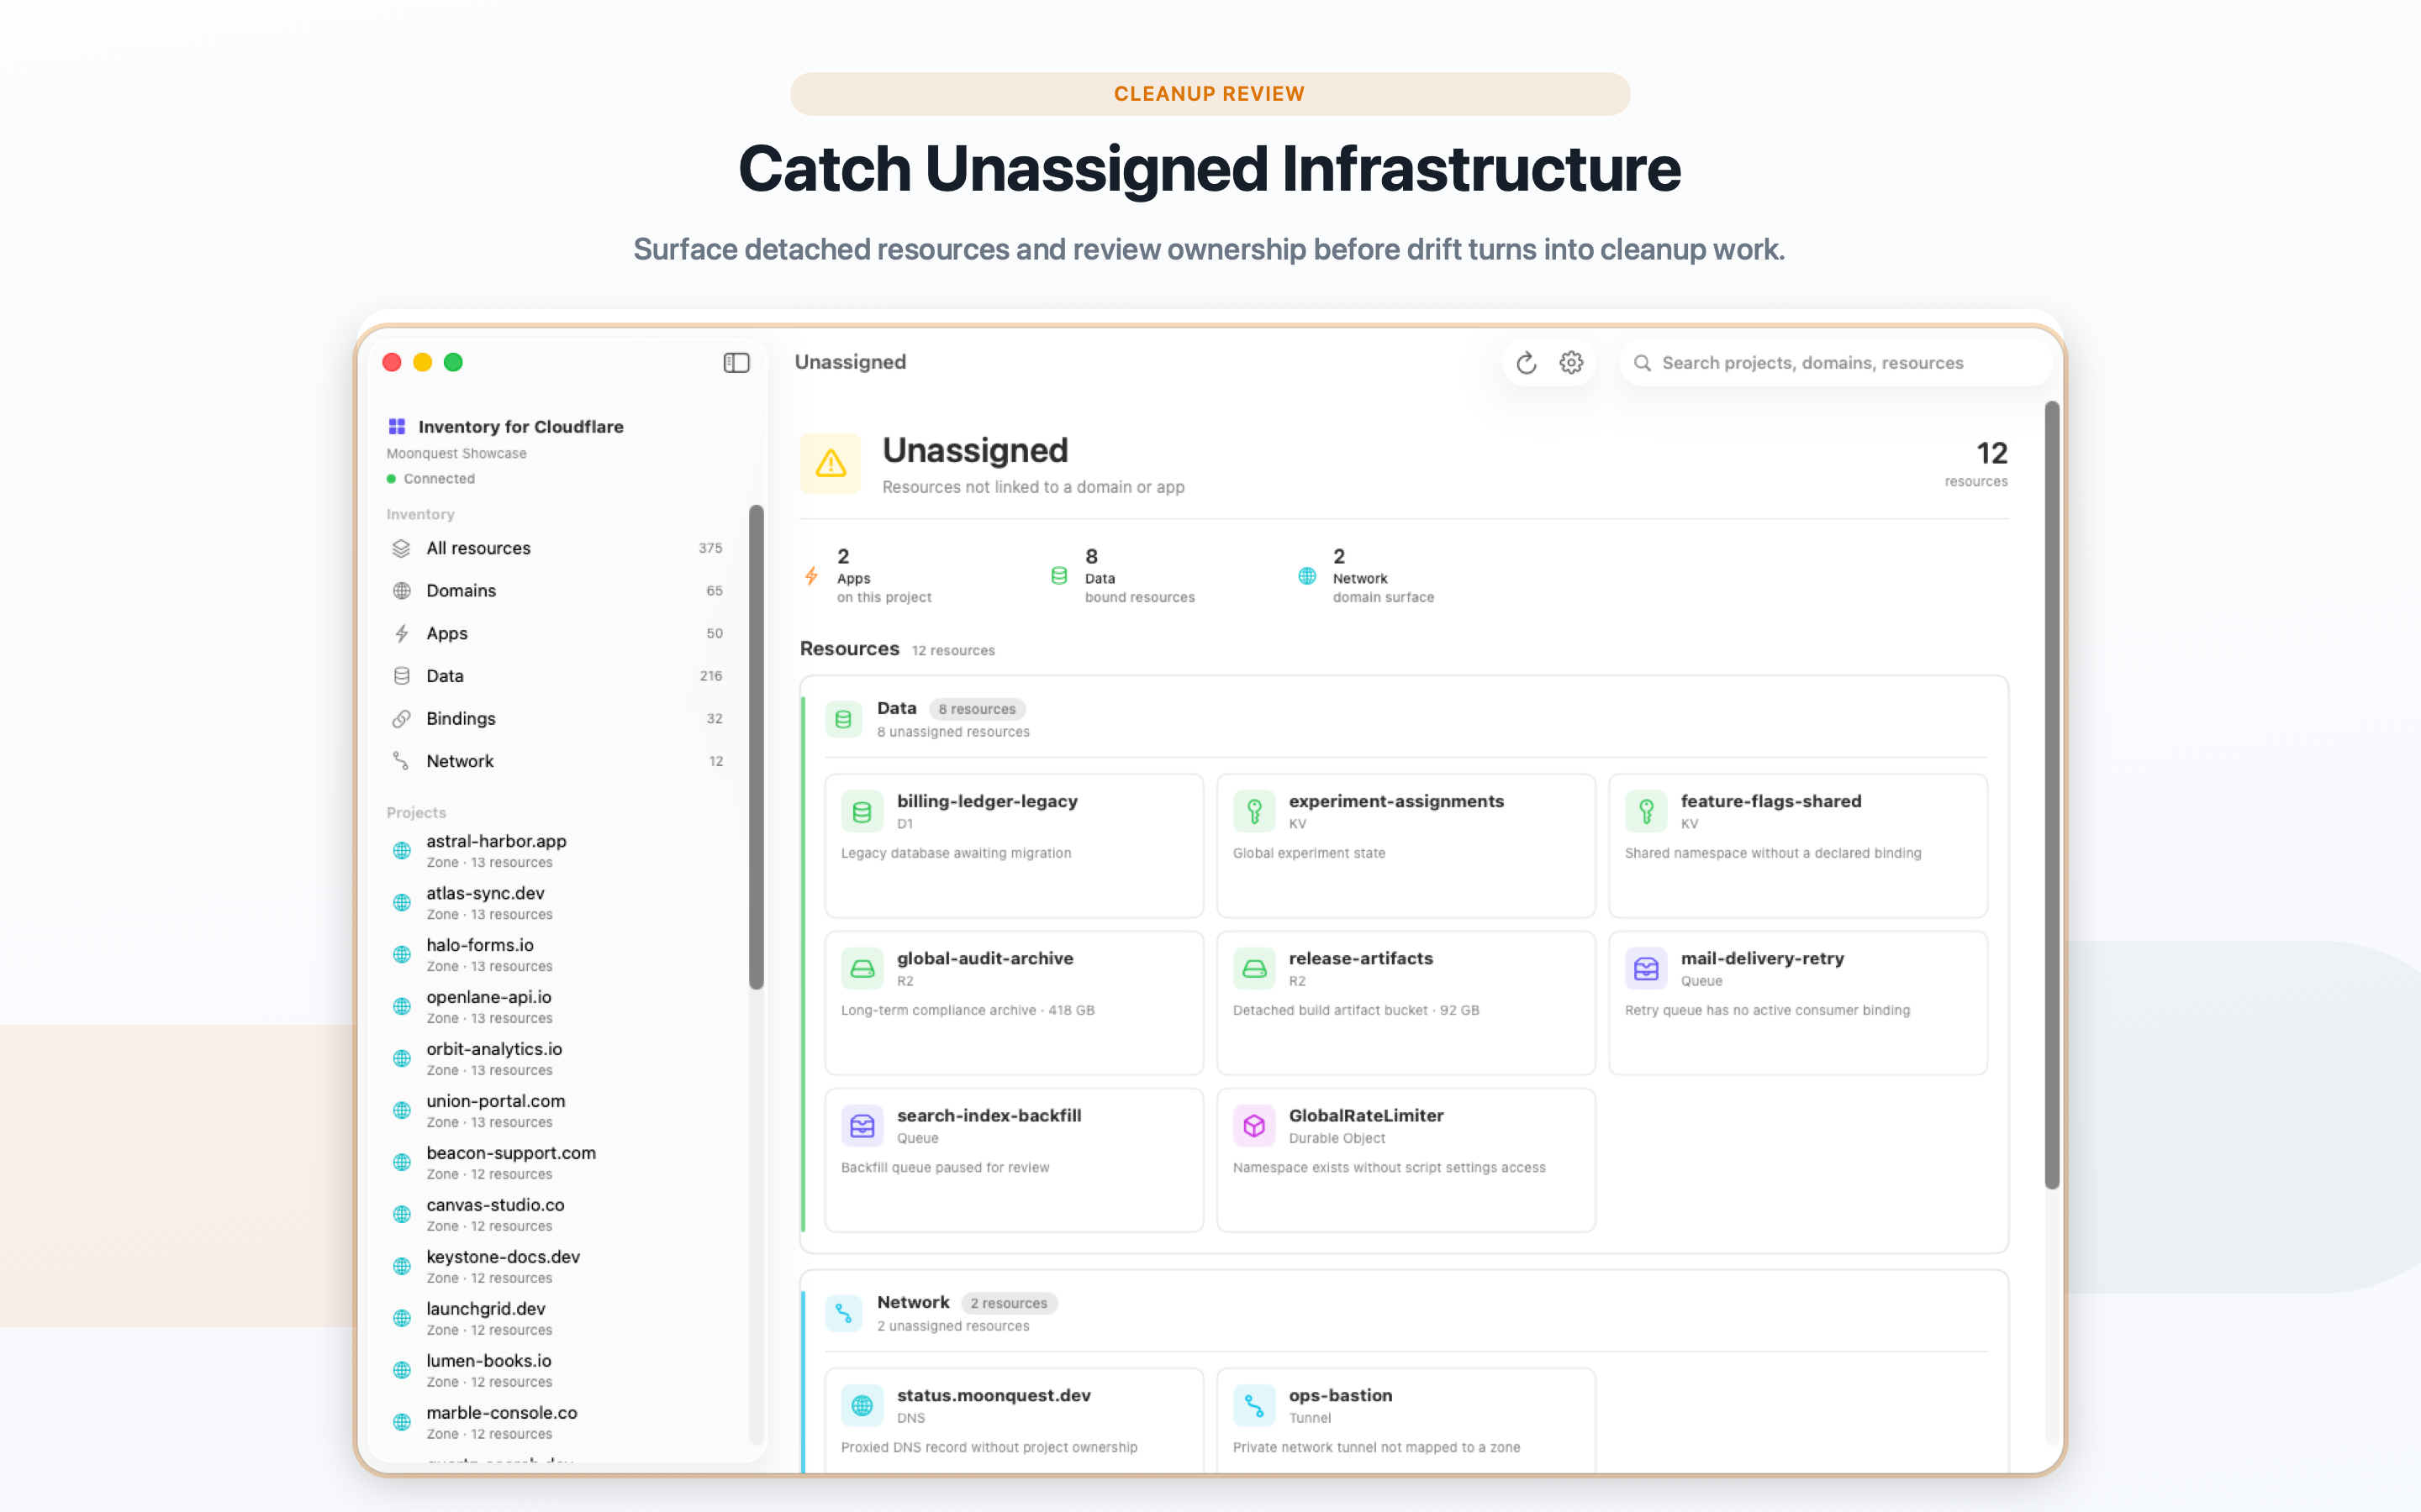Click the All resources layers icon

(x=401, y=548)
